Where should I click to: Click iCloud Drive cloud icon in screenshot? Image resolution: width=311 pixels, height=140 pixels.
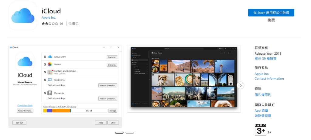(x=50, y=57)
